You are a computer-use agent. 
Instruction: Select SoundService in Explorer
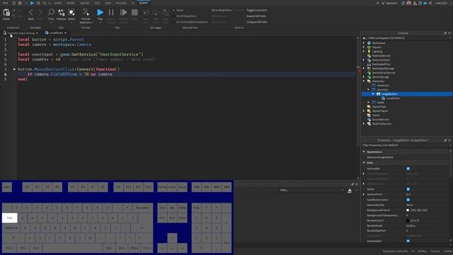click(x=380, y=120)
